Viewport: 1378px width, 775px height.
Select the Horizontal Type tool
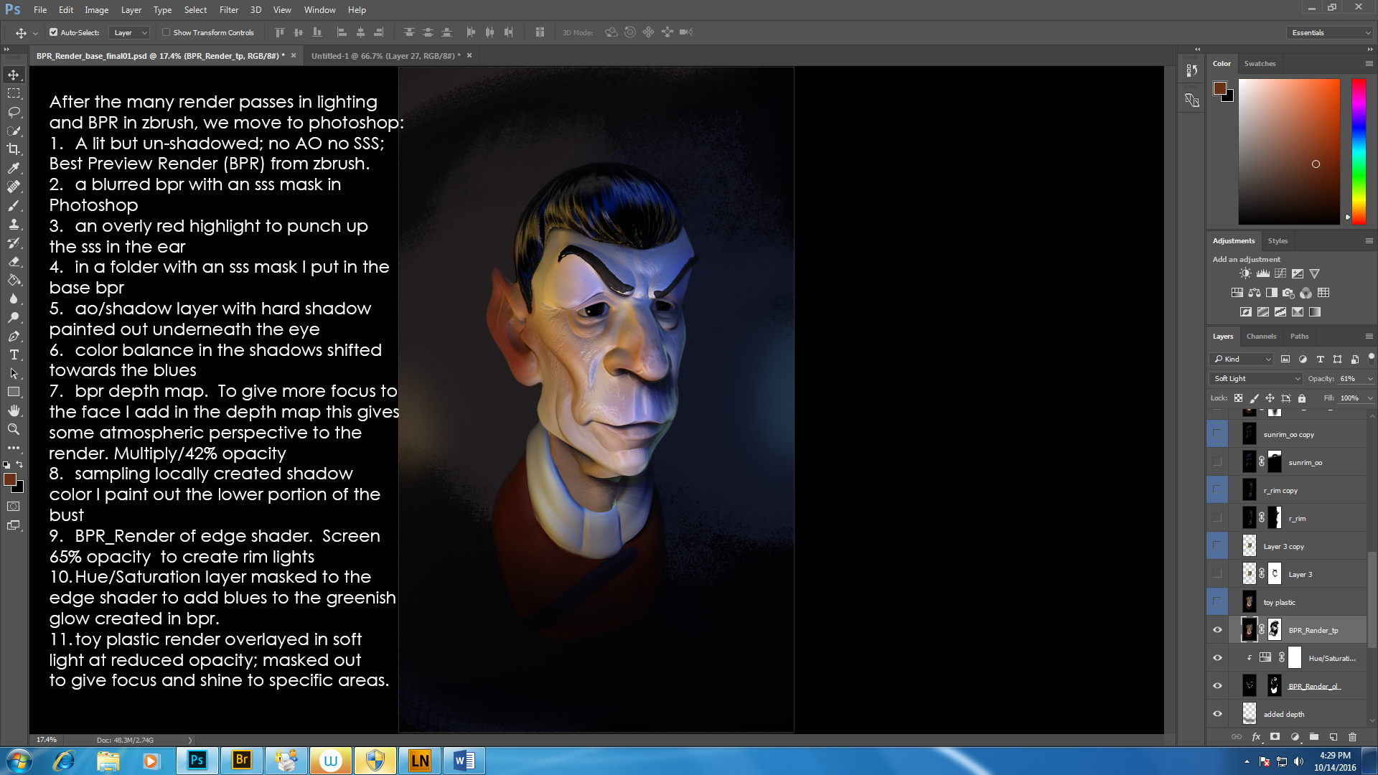[x=14, y=355]
